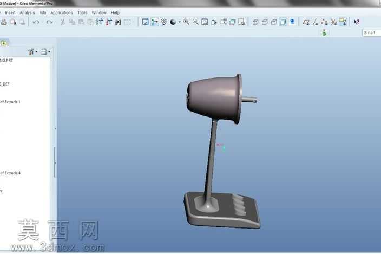Screen dimensions: 381x254
Task: Click the Refit to screen icon
Action: [x=205, y=22]
